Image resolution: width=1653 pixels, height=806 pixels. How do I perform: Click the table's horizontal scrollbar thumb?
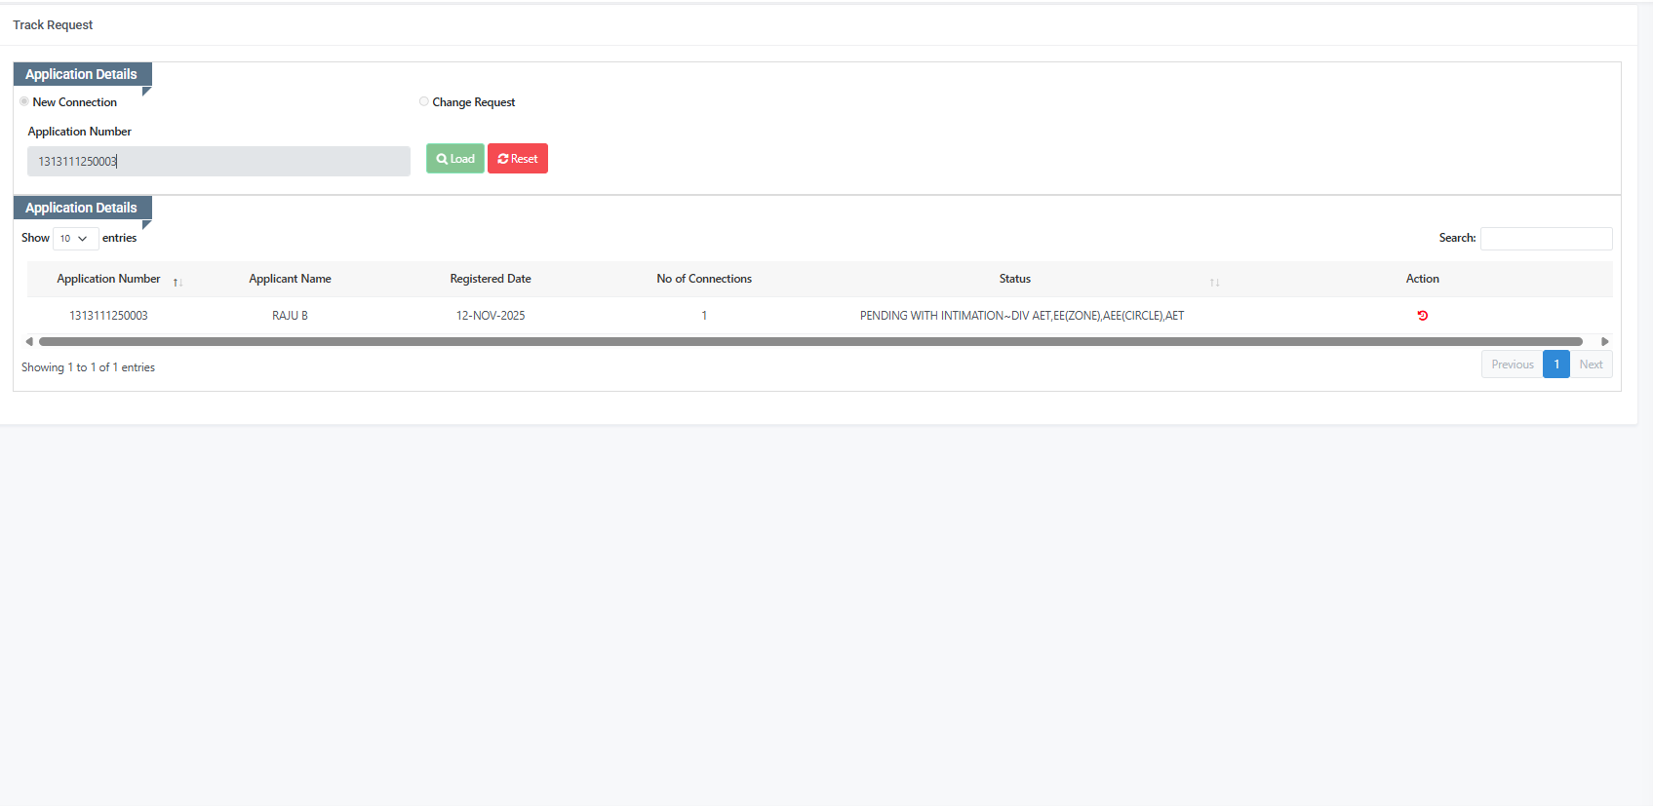pos(810,341)
